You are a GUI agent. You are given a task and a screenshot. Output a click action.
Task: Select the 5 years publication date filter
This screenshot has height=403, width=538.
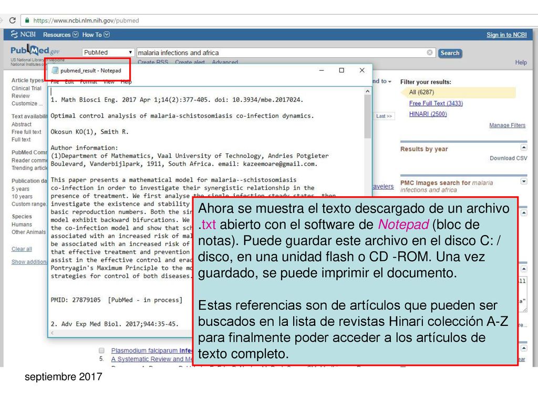point(20,189)
